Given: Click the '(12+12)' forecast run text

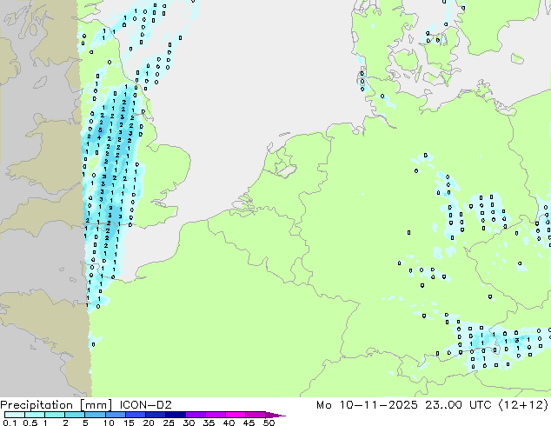Looking at the screenshot, I should 523,405.
